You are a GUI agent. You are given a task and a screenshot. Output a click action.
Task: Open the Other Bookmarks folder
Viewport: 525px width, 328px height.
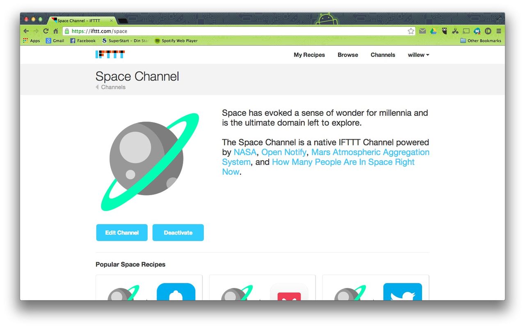click(x=481, y=41)
